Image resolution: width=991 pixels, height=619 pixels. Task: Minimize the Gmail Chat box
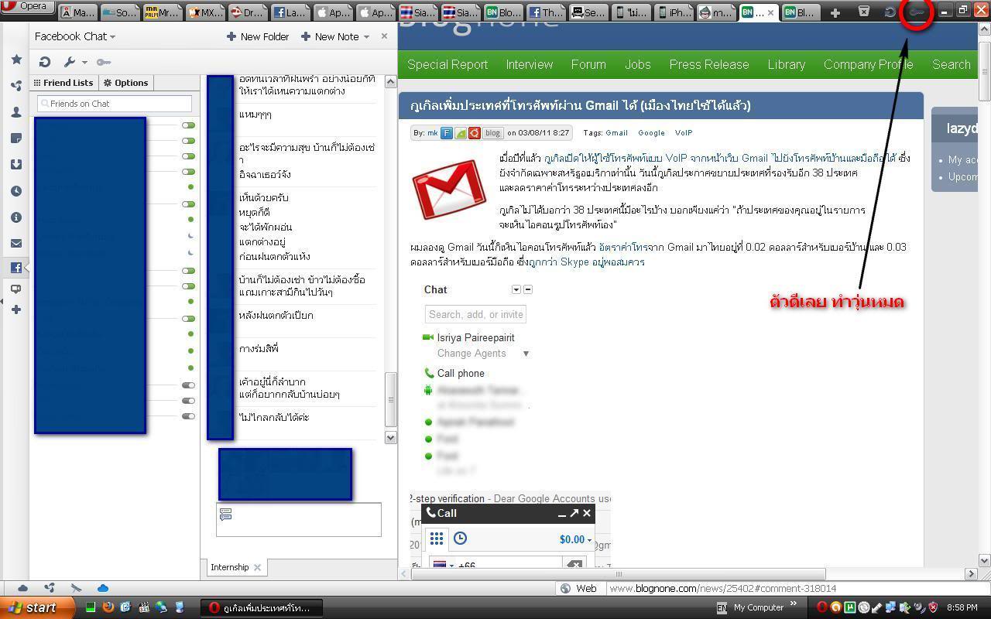528,289
